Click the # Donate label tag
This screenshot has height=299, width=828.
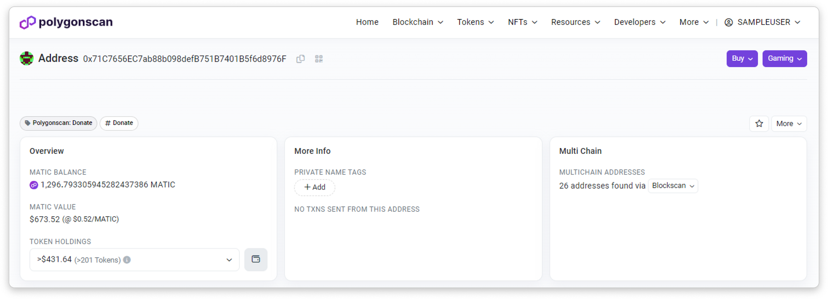coord(119,123)
